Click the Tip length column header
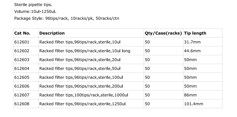Image resolution: width=237 pixels, height=117 pixels. tap(195, 33)
